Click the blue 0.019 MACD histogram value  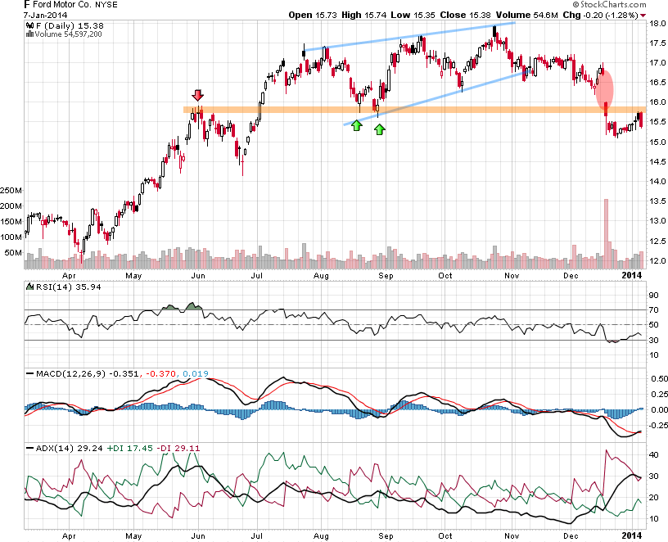click(x=196, y=373)
